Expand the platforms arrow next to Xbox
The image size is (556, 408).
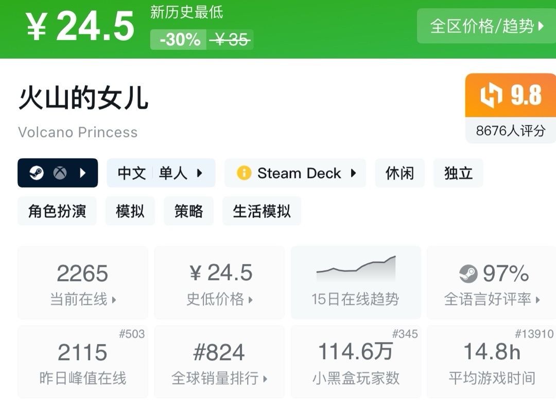coord(83,173)
